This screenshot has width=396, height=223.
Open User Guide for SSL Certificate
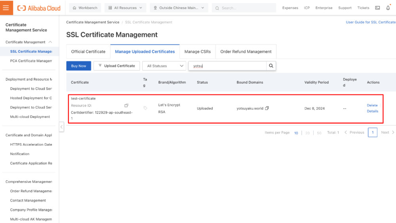371,22
